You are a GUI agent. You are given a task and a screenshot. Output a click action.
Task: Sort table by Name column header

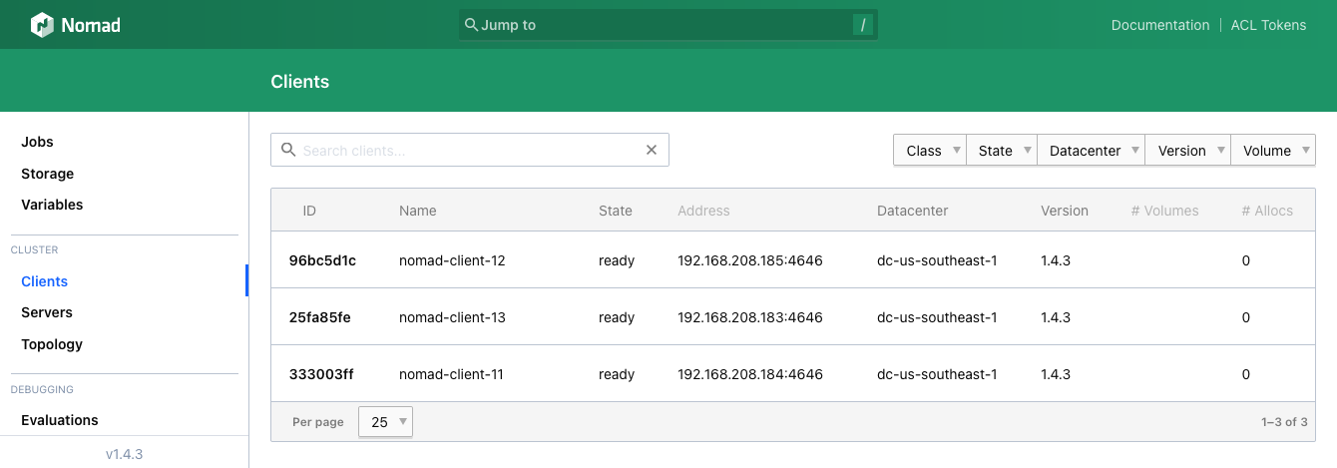click(x=417, y=211)
